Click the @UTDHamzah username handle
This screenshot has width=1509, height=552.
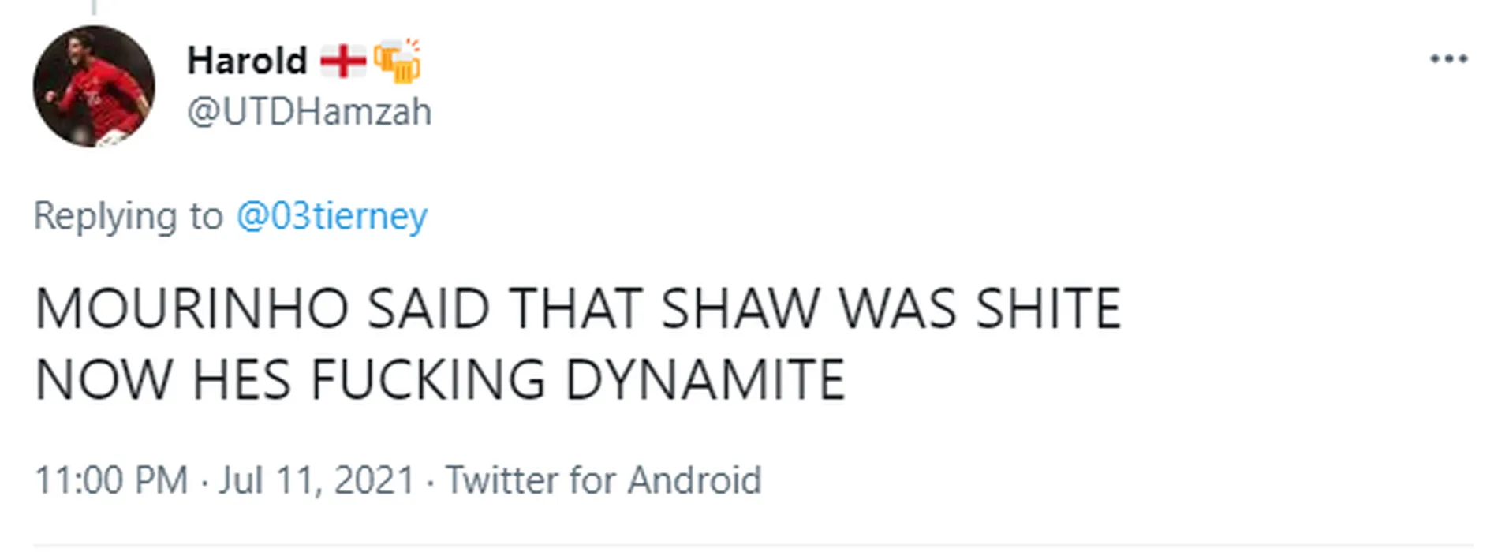309,112
